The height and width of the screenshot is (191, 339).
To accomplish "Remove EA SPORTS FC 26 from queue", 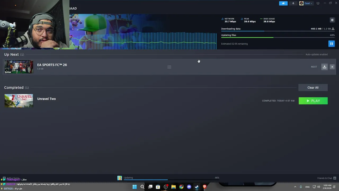I will 332,67.
